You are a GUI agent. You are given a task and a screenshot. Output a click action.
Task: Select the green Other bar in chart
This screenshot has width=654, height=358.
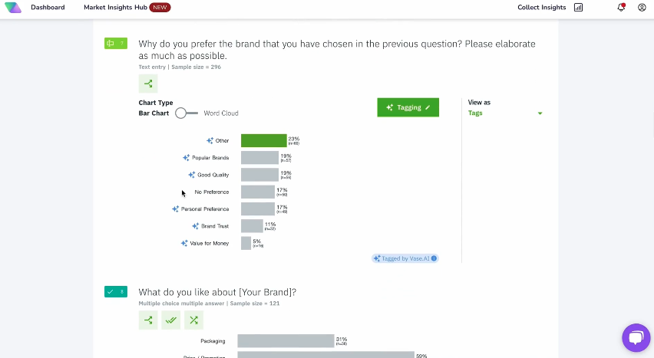[263, 141]
